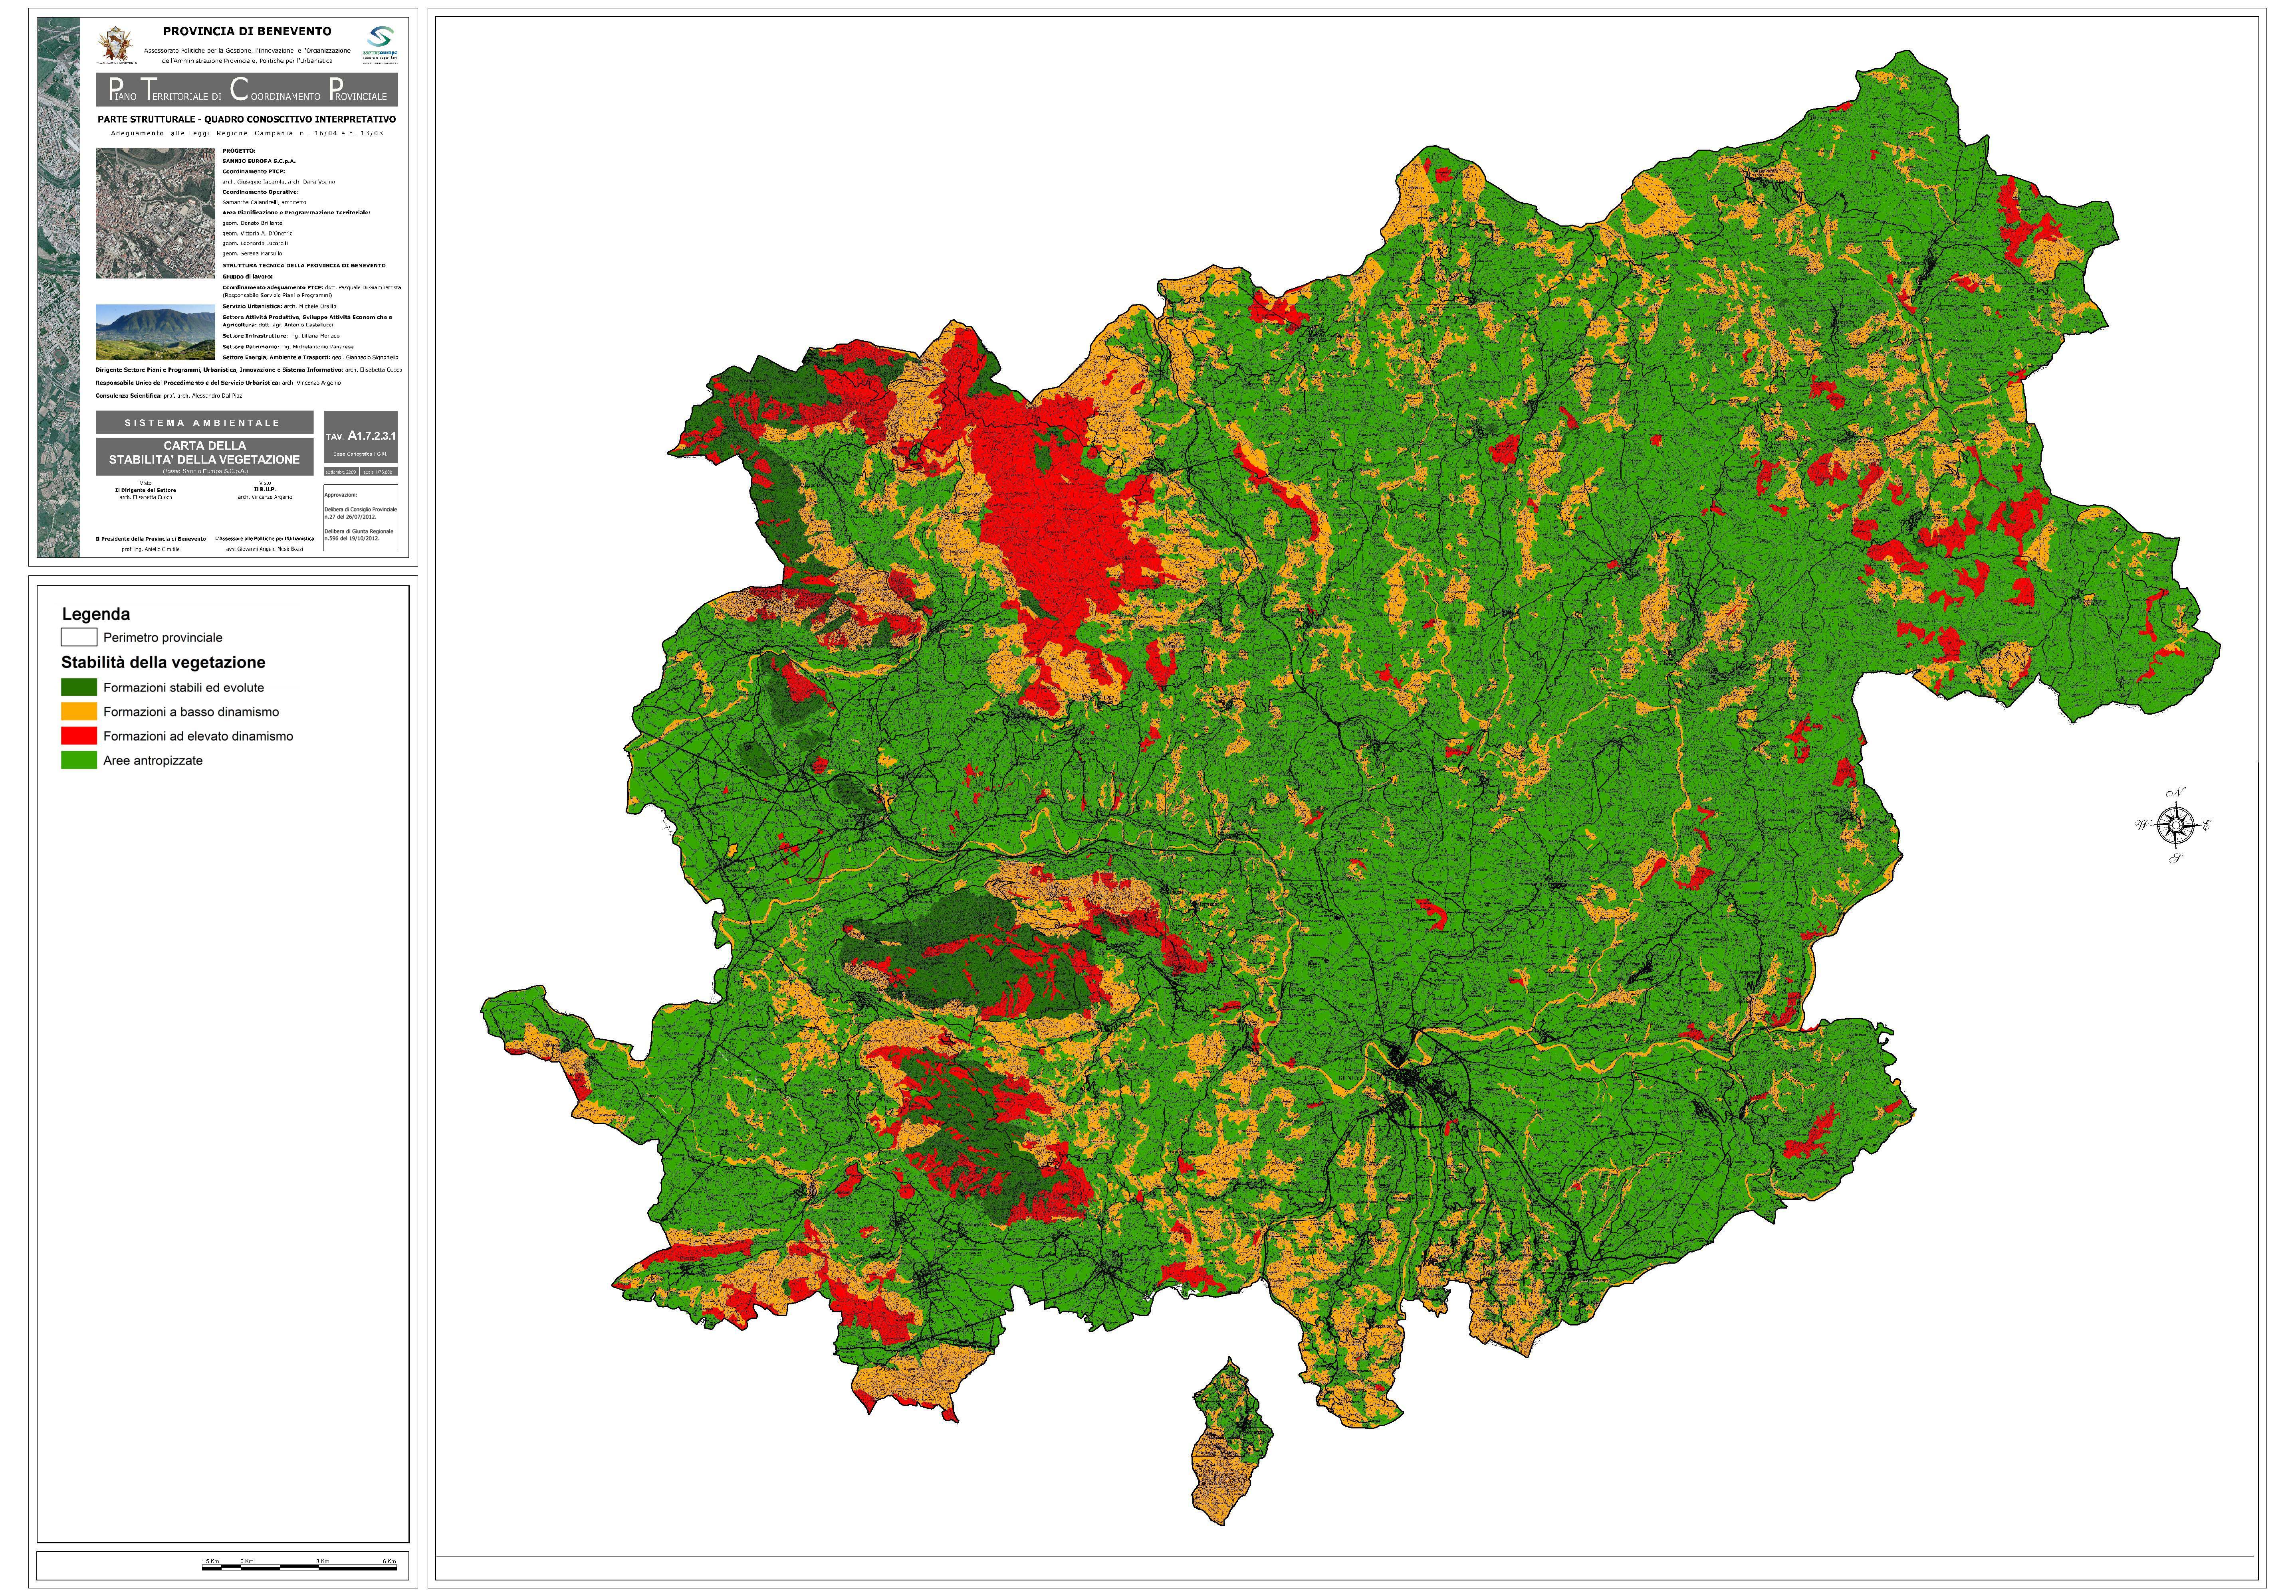Select the dark green 'Formazioni stabili ed evolute' swatch

point(79,687)
